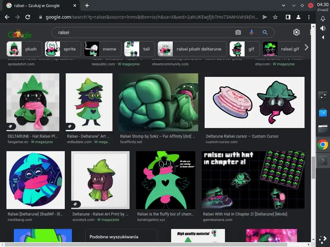Visit the custom-cursor.com source link
330x247 pixels.
(222, 142)
